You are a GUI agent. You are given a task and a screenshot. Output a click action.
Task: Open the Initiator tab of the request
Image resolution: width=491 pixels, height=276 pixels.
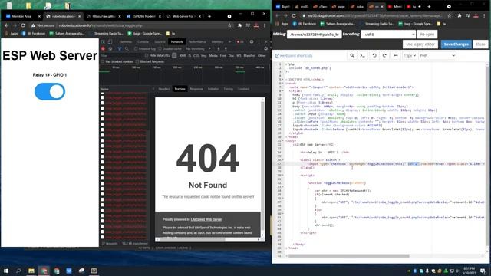tap(213, 89)
